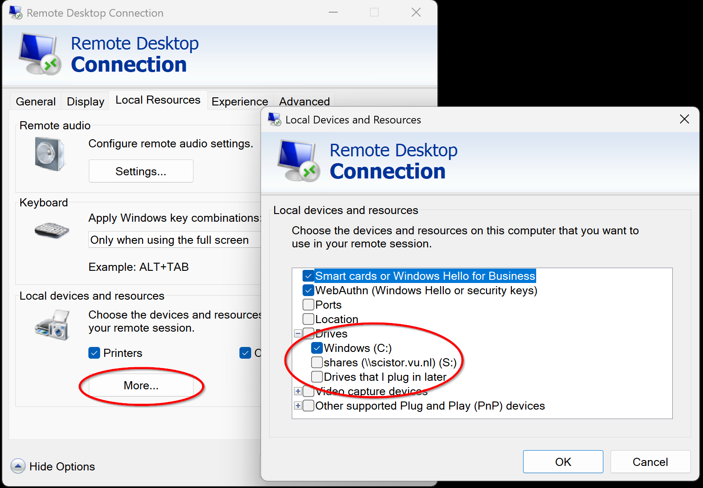This screenshot has width=703, height=488.
Task: Check the Video capture devices checkbox
Action: coord(308,391)
